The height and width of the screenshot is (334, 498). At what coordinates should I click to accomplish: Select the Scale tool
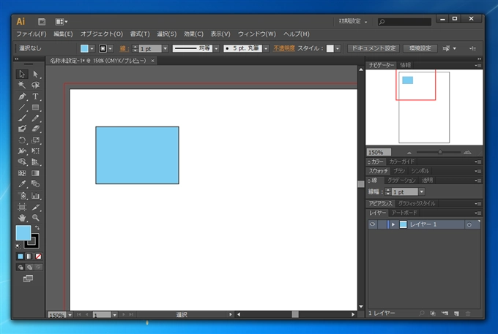(x=35, y=140)
